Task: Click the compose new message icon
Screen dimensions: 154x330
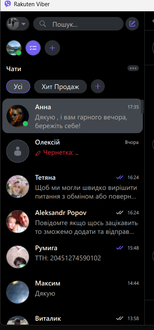Action: click(x=132, y=24)
